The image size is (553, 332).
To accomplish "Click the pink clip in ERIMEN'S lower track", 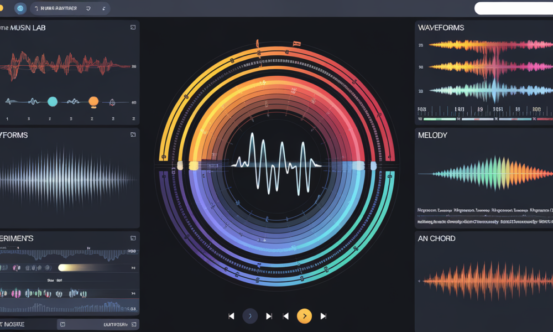I will (x=16, y=293).
